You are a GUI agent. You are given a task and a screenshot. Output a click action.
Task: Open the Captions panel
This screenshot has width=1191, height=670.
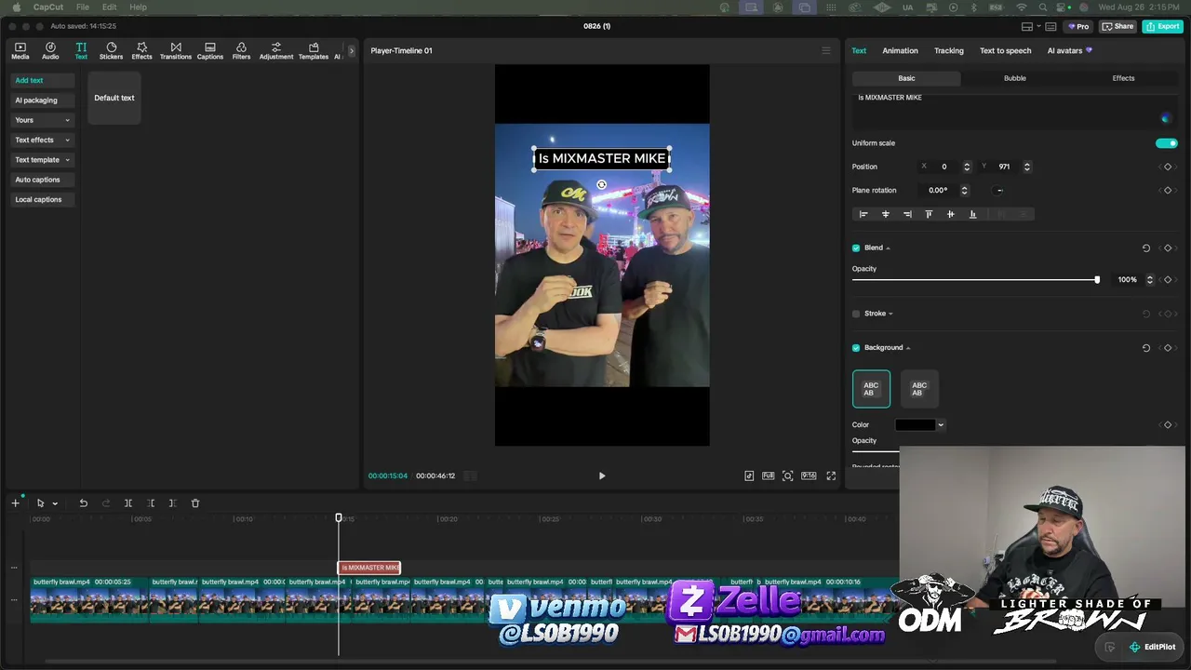(x=209, y=50)
